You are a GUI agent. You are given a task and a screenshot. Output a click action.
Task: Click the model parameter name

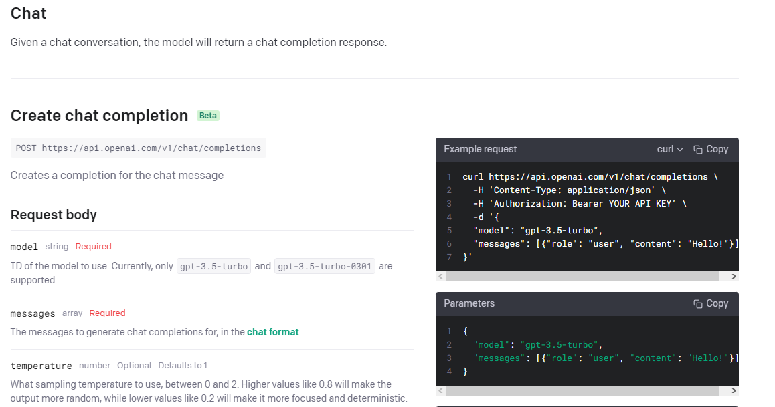24,247
